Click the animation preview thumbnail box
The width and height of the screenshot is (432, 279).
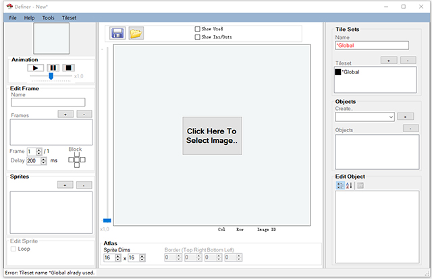tap(51, 38)
